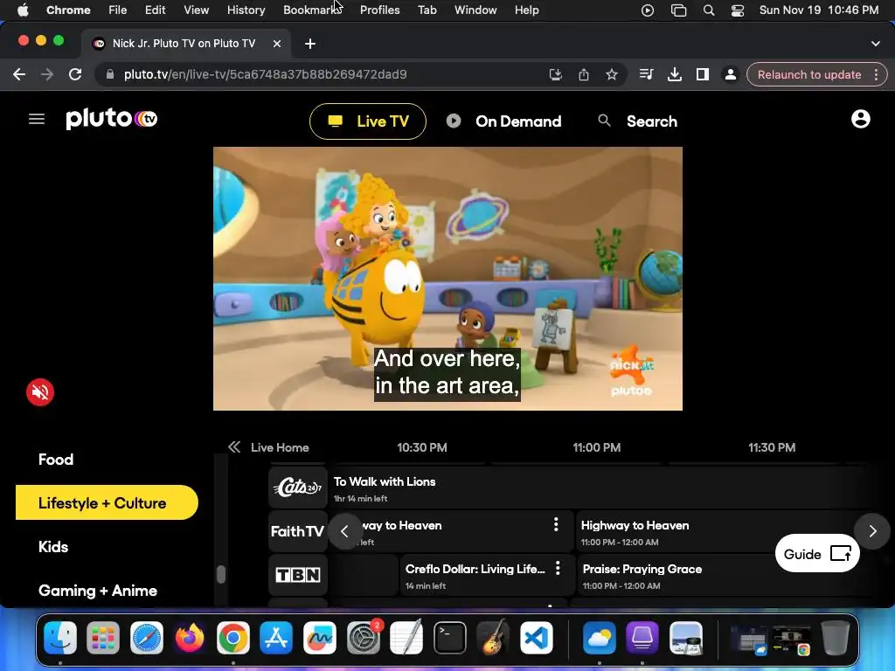
Task: Open Safari from the Dock
Action: 147,637
